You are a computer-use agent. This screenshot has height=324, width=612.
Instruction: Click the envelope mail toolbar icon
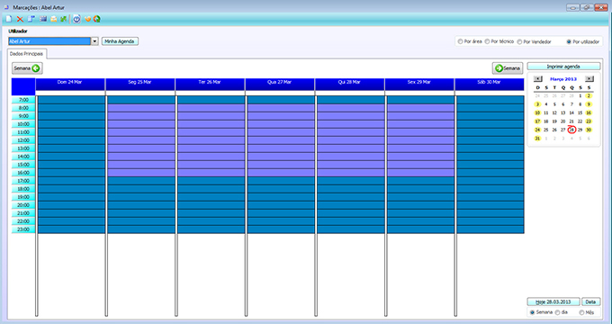(x=54, y=19)
